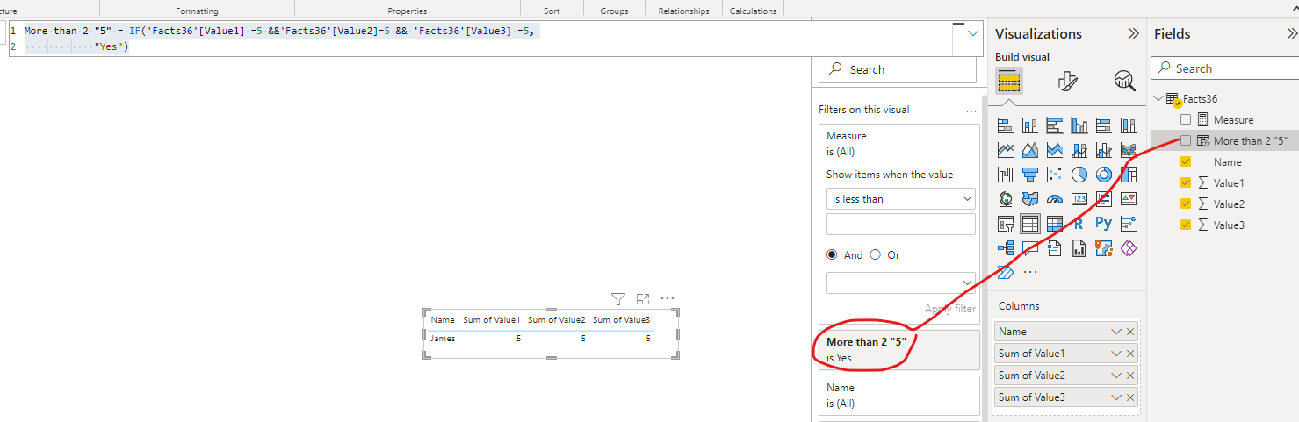Uncheck the Value1 field checkbox
The width and height of the screenshot is (1299, 422).
[x=1186, y=182]
